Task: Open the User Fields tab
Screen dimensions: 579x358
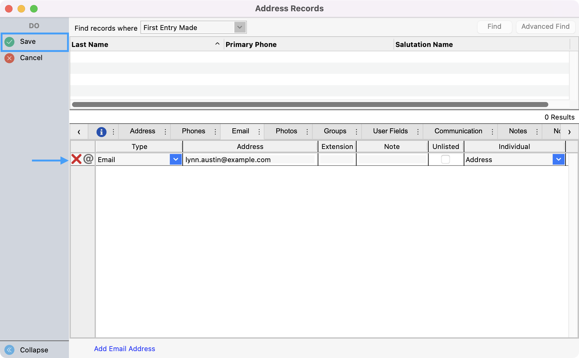Action: (x=390, y=131)
